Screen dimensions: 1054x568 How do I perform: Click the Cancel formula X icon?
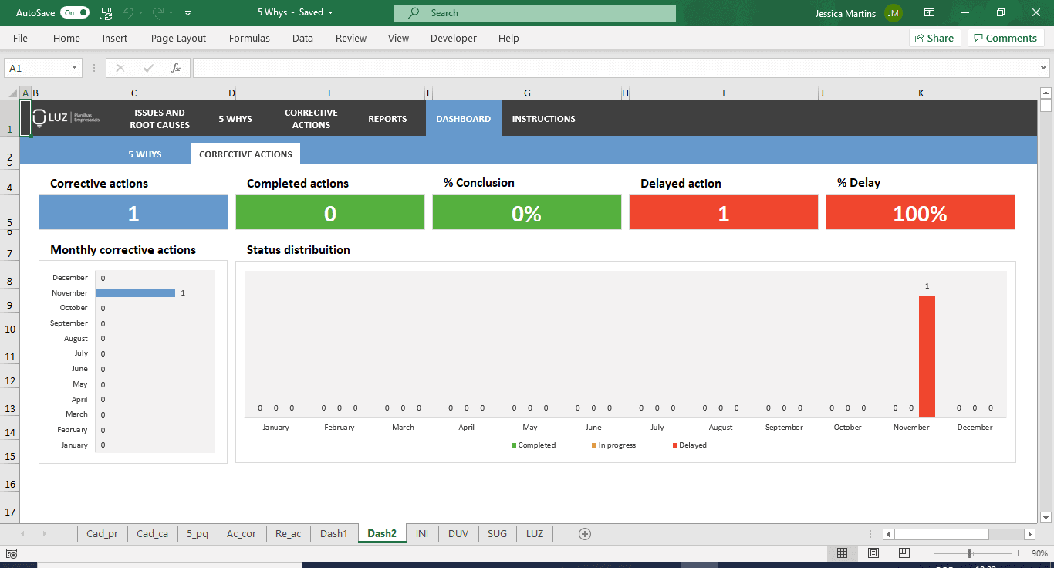[120, 68]
